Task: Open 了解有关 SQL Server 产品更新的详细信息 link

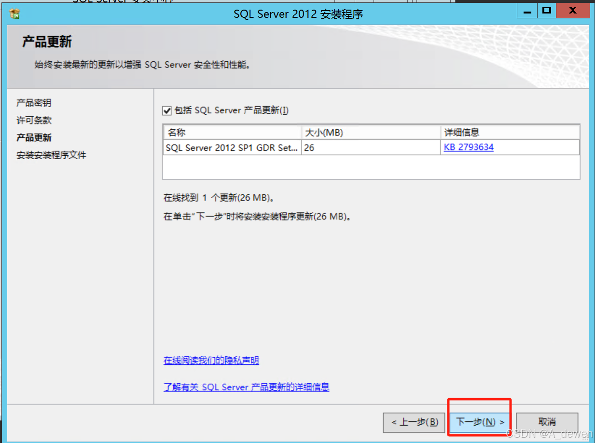Action: [x=246, y=387]
